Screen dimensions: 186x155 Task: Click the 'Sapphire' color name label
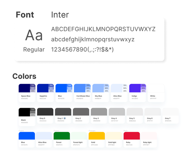point(43,96)
